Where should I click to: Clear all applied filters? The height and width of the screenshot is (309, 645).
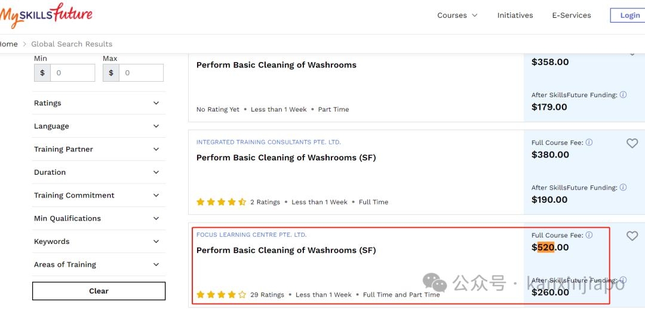point(99,291)
